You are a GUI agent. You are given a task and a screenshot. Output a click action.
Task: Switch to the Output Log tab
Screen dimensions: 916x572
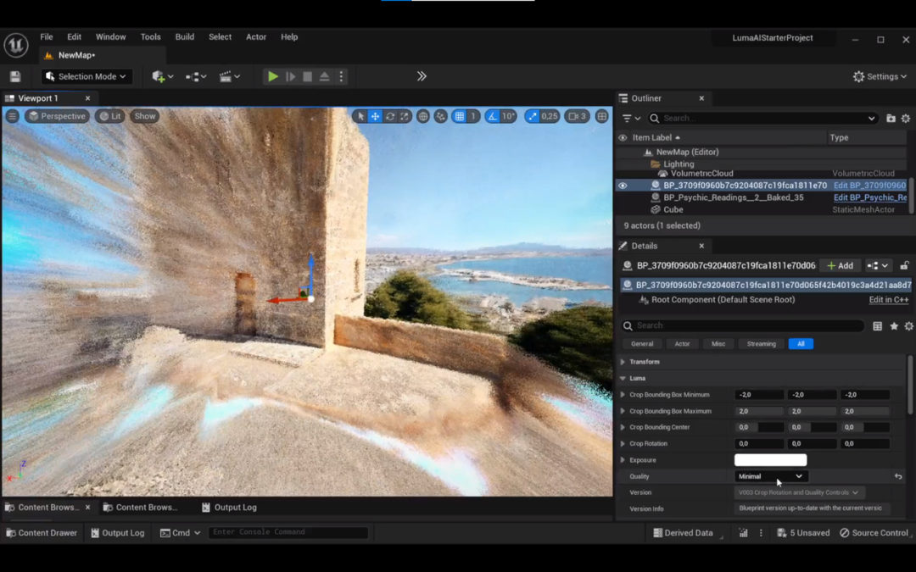click(229, 508)
